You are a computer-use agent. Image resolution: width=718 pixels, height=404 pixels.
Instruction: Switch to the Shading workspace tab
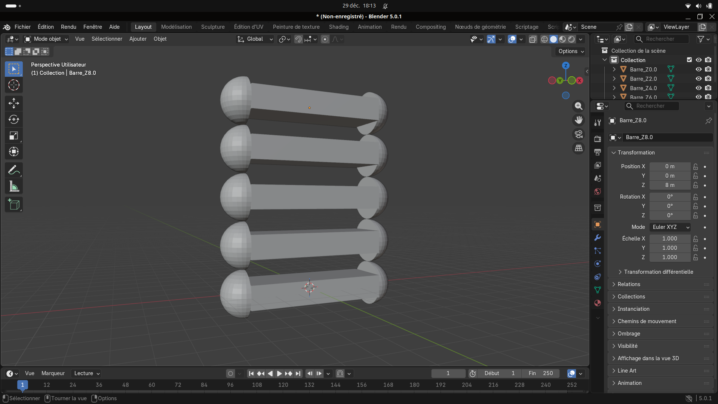point(338,27)
